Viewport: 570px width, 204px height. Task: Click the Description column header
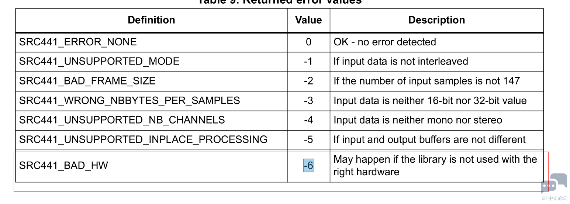[436, 20]
